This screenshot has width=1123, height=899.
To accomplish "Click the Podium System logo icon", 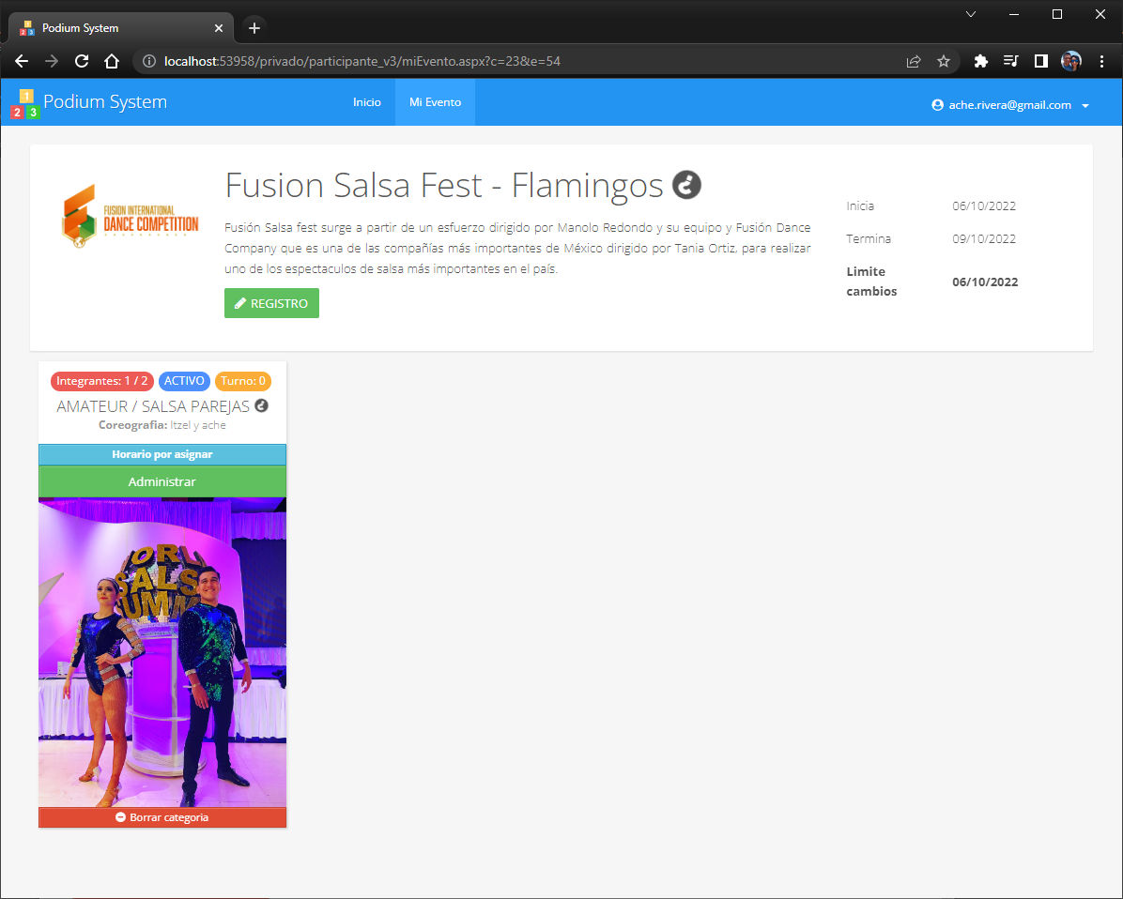I will coord(25,103).
